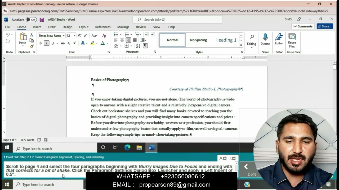Click the yellow text highlight color

point(92,43)
